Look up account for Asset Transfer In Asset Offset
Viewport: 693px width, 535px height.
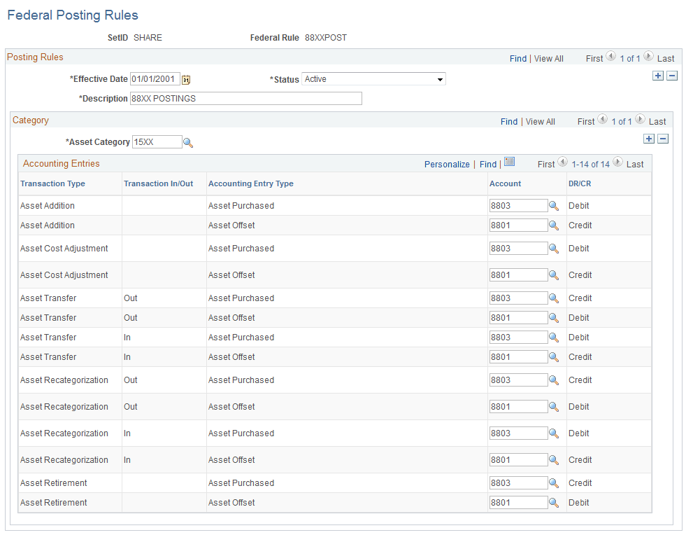pos(554,356)
